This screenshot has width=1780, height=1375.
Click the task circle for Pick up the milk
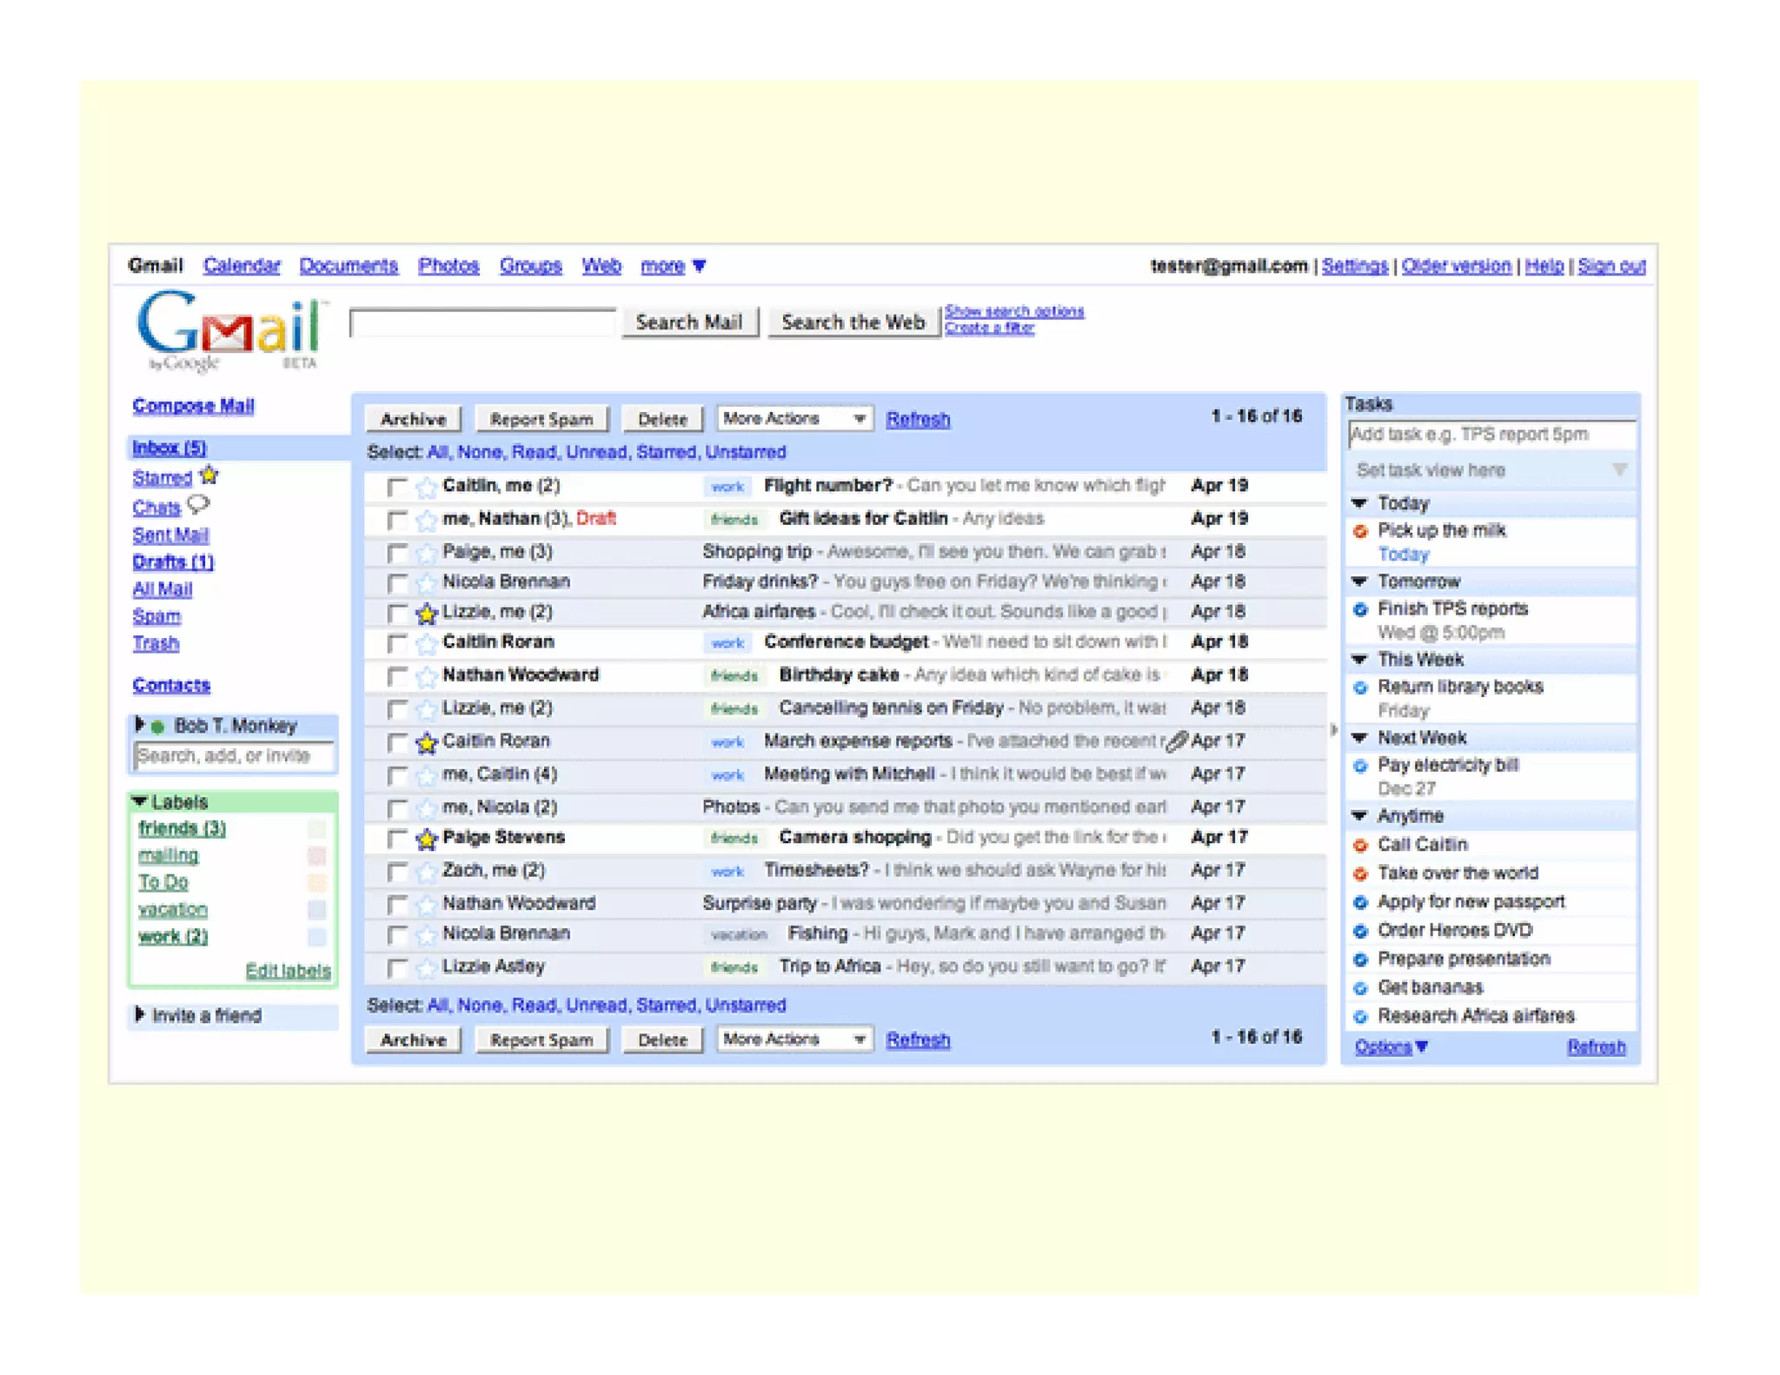coord(1360,531)
